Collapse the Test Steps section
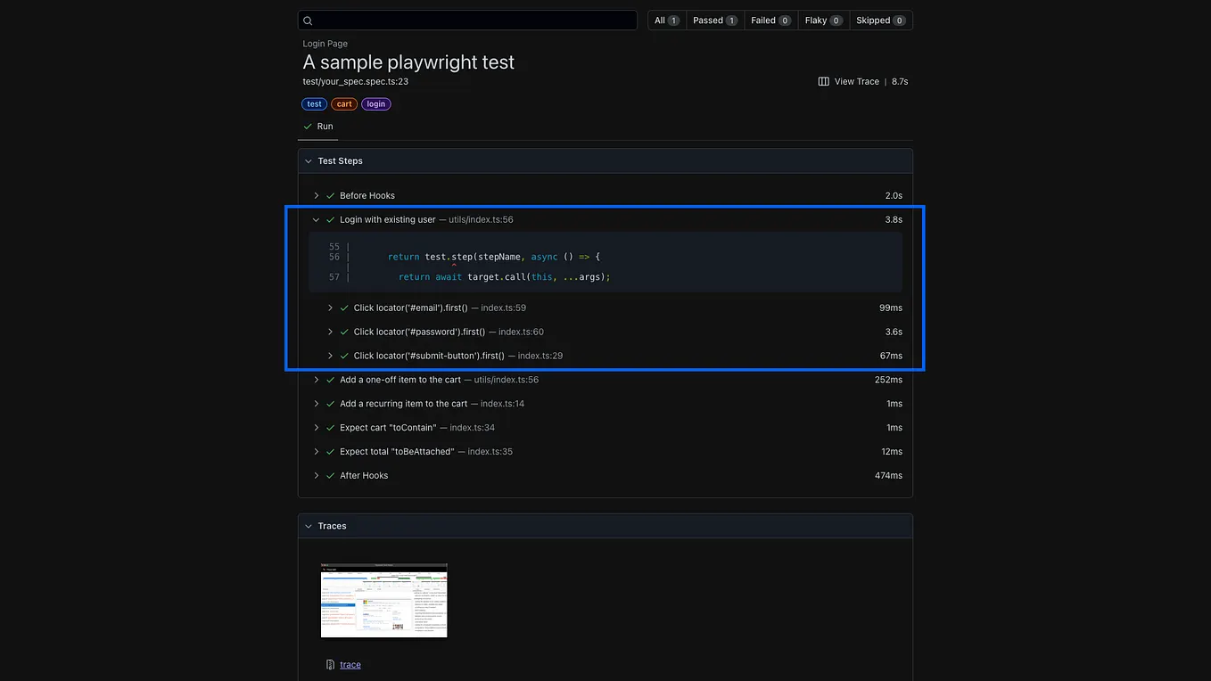1211x681 pixels. pyautogui.click(x=309, y=160)
